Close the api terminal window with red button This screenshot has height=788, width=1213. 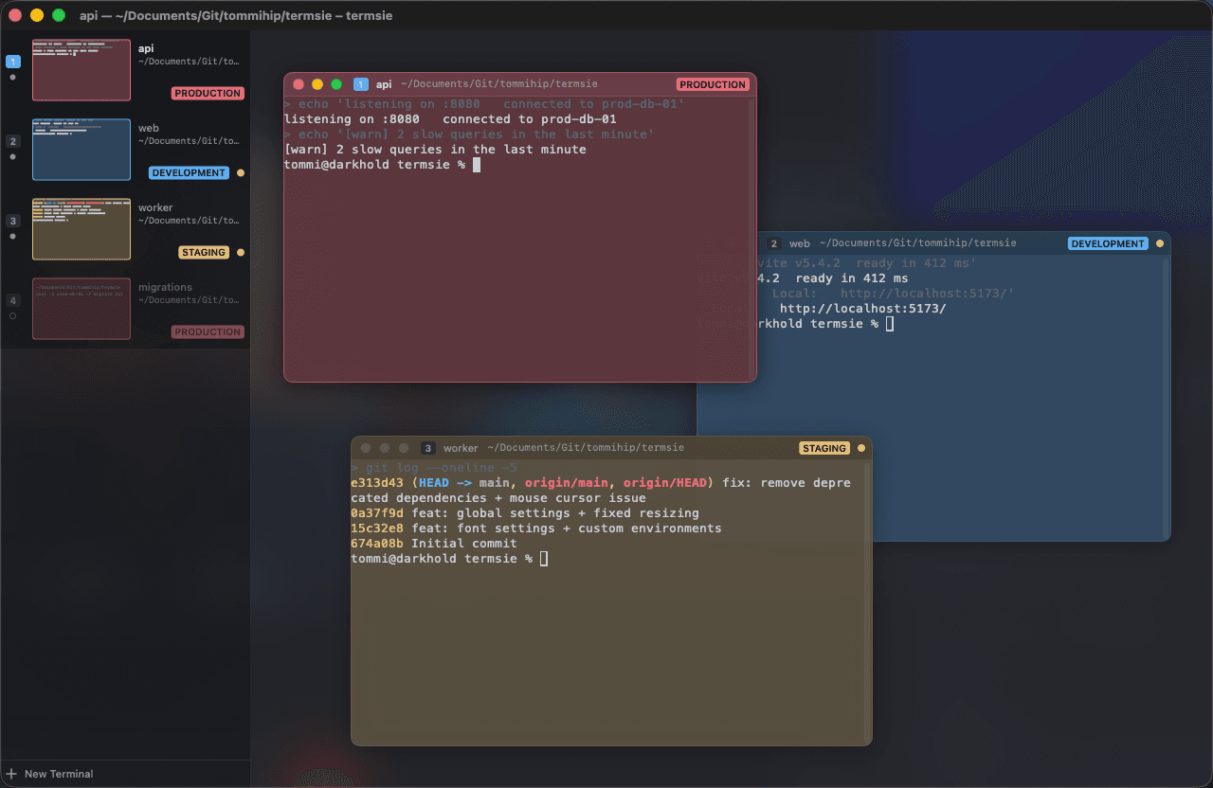[299, 84]
